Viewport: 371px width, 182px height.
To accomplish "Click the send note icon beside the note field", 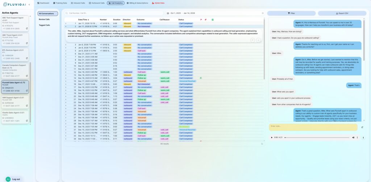I will tap(362, 127).
